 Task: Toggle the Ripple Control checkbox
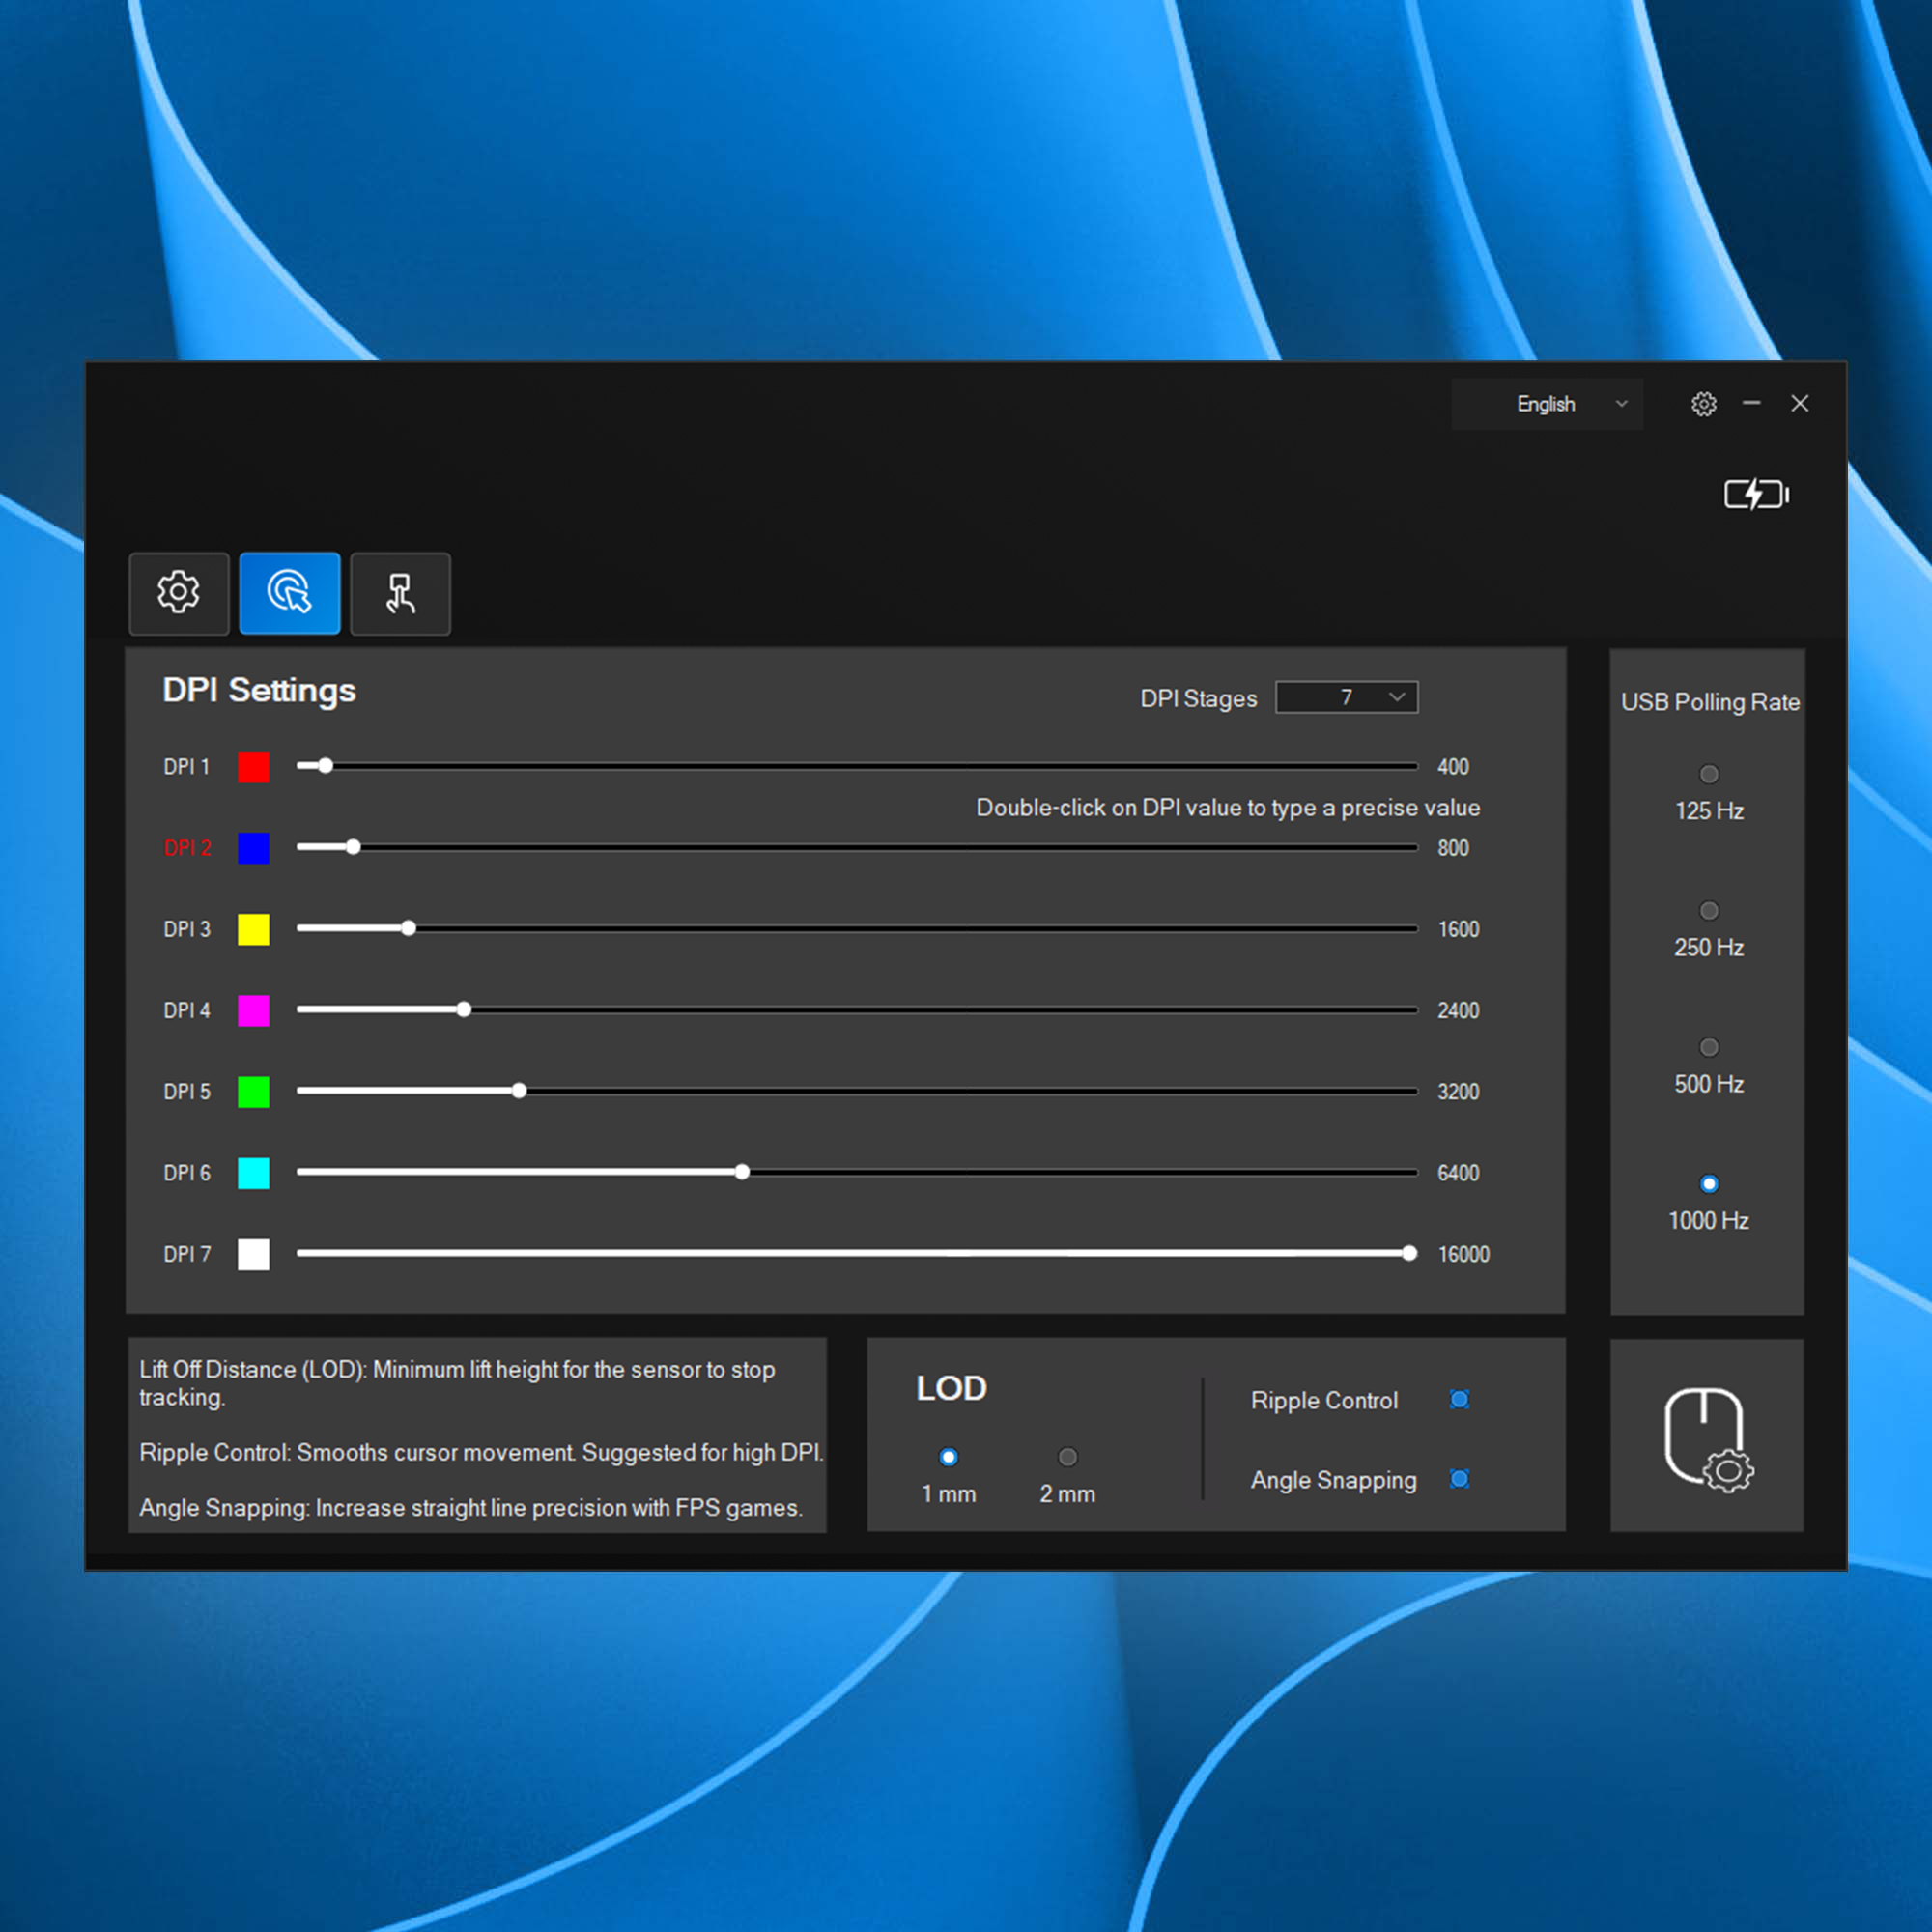1459,1399
